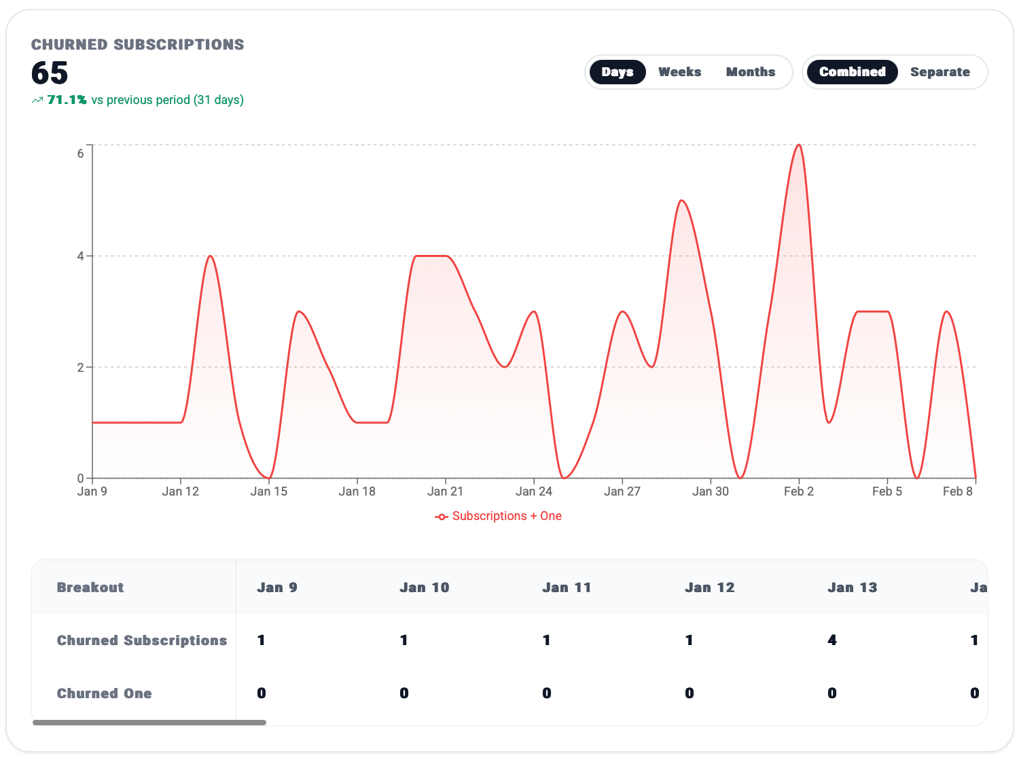
Task: Click the Feb 2 peak on chart
Action: [799, 145]
